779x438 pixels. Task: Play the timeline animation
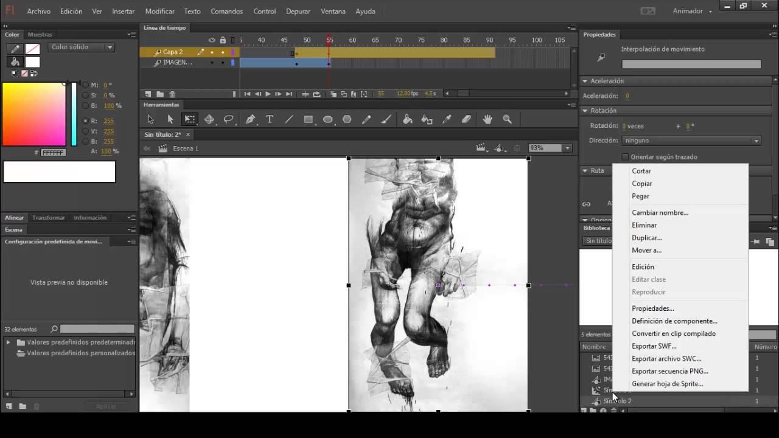[x=268, y=94]
